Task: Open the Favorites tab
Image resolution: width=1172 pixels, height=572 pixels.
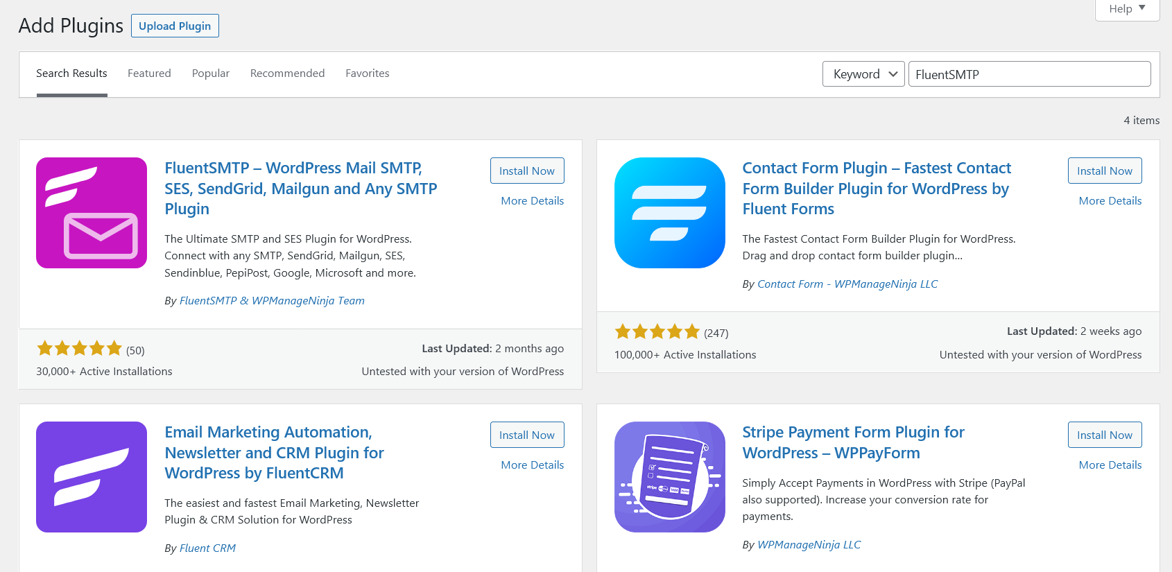Action: point(368,73)
